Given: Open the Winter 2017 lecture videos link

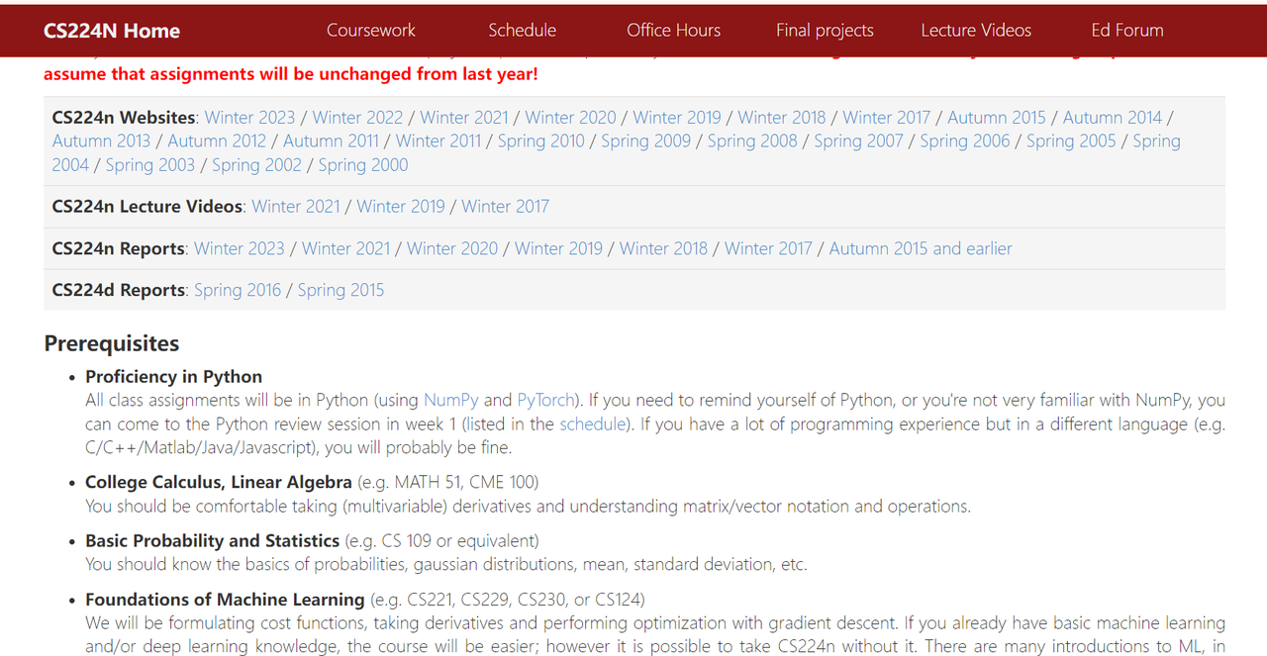Looking at the screenshot, I should 505,207.
